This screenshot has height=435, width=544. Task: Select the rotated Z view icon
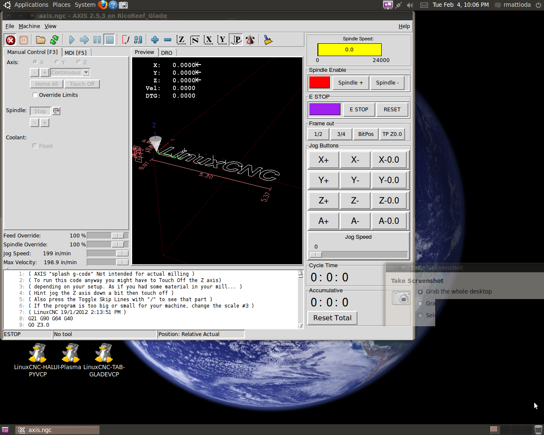coord(195,40)
